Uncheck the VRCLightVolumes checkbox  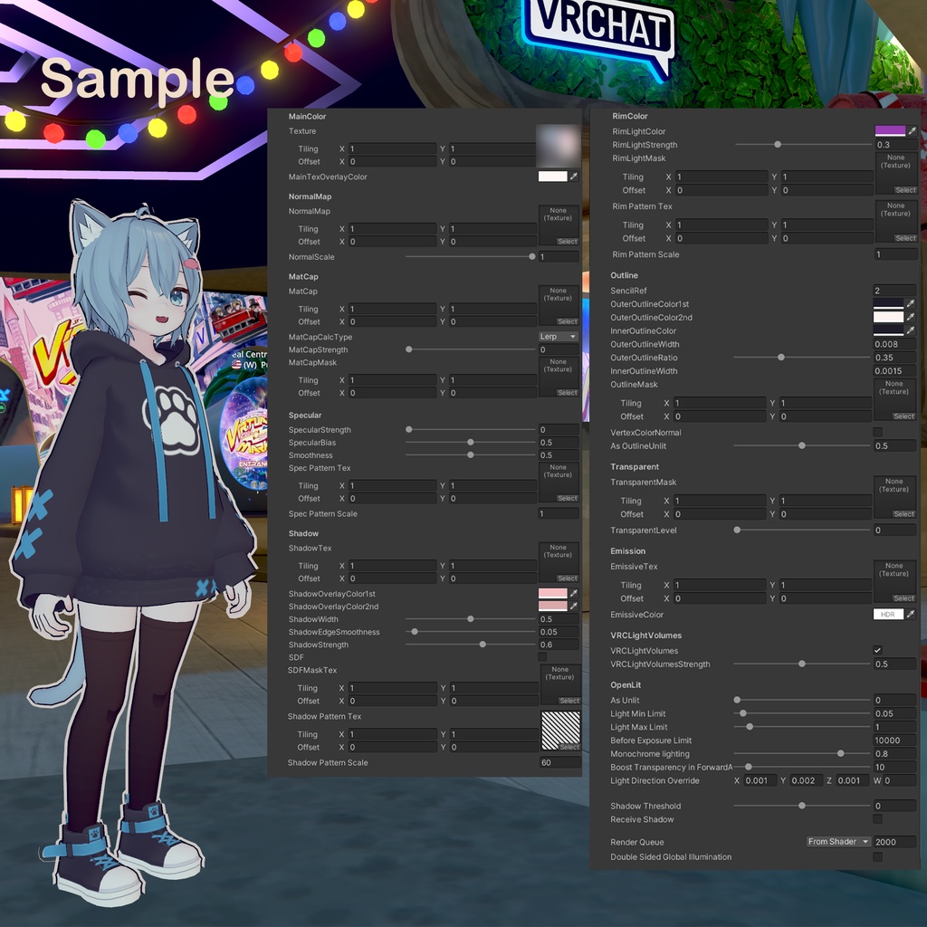[877, 650]
